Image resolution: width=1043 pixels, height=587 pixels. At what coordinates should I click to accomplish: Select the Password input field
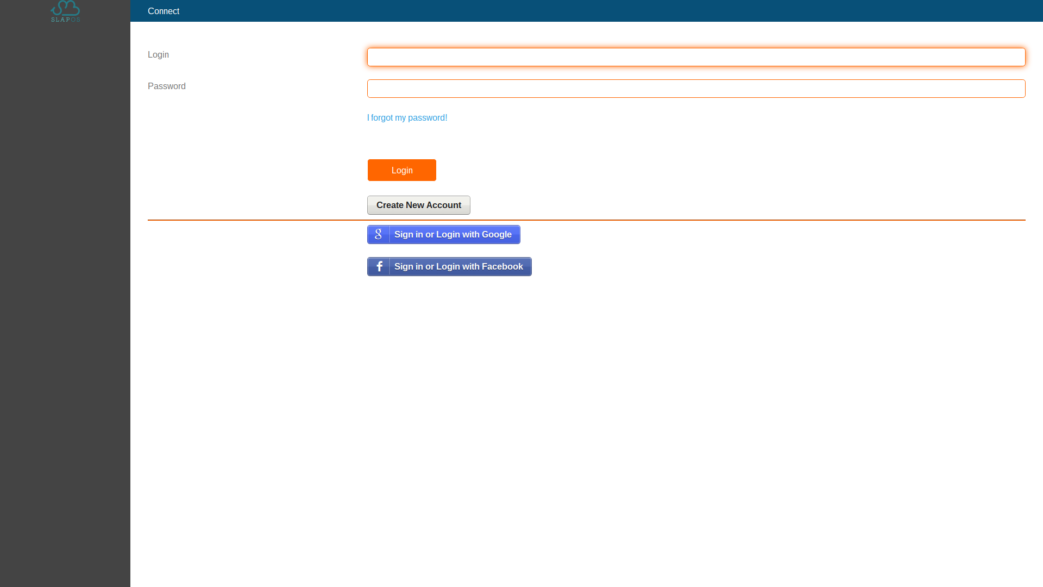695,88
